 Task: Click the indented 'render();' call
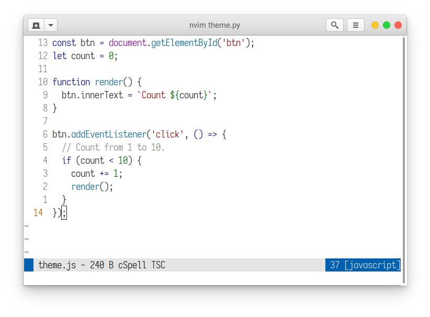click(92, 187)
